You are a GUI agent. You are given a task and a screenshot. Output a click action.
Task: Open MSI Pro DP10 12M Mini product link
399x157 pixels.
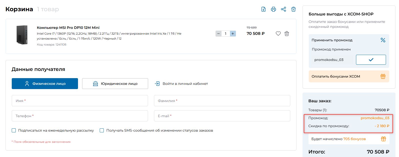coord(68,28)
